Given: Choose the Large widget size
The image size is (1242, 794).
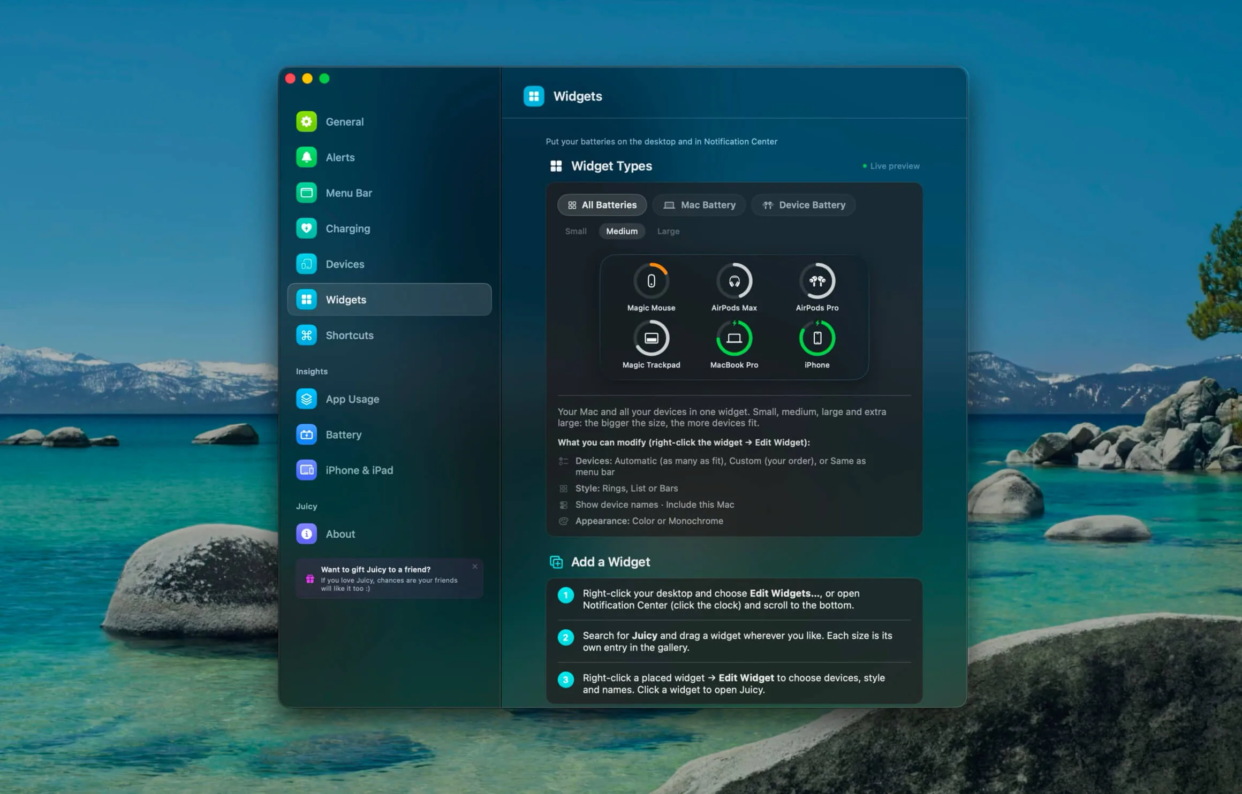Looking at the screenshot, I should 669,231.
